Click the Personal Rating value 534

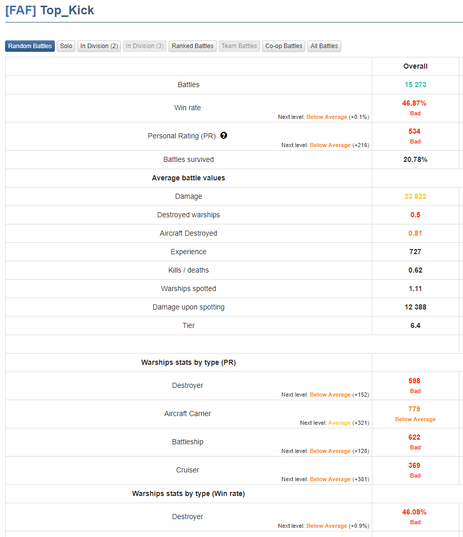tap(414, 131)
